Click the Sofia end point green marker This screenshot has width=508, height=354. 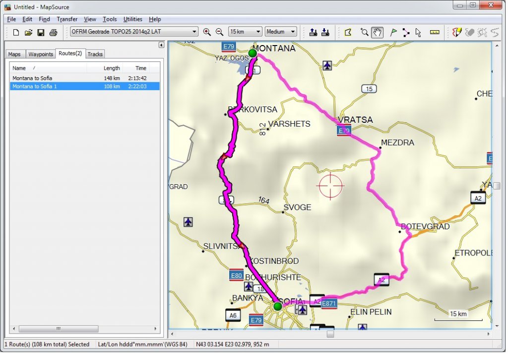278,306
